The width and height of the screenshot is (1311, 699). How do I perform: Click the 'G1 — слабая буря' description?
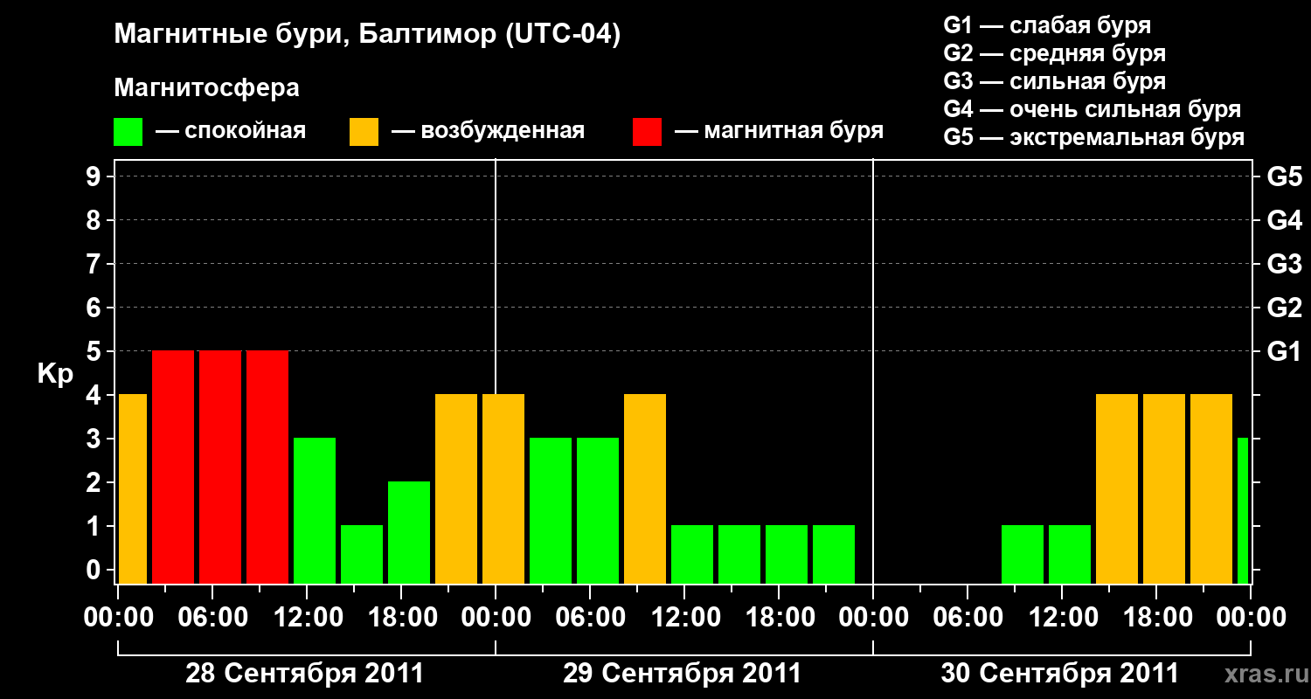1047,25
